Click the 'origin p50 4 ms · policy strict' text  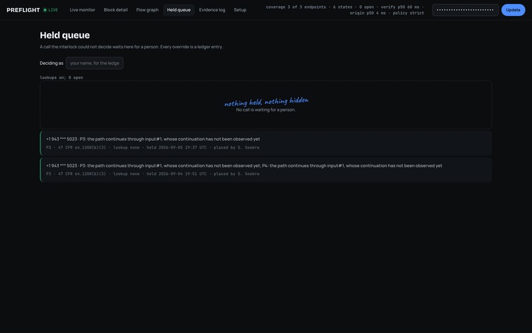click(387, 13)
